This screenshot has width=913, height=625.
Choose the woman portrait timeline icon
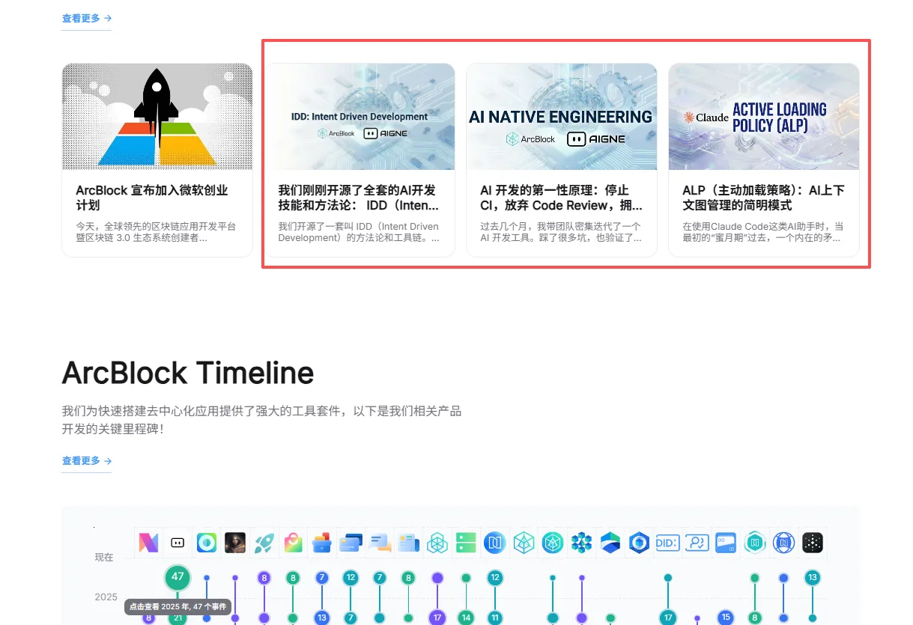click(x=235, y=543)
